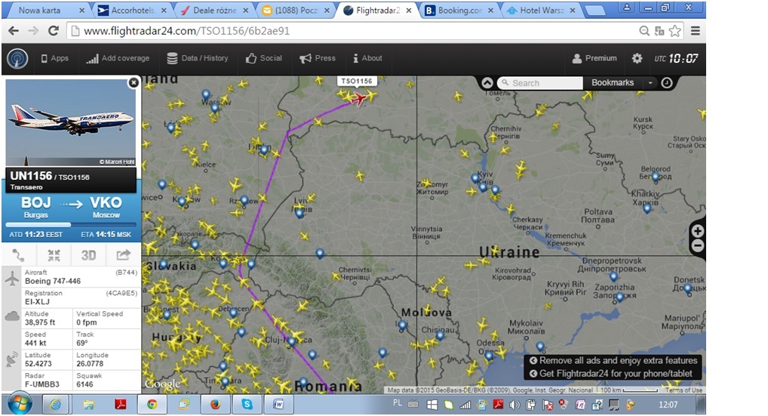Switch to the Deale różne tab
Screen dimensions: 768x416
tap(214, 11)
